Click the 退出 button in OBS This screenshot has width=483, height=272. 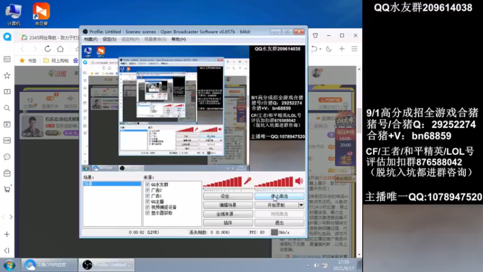(279, 222)
